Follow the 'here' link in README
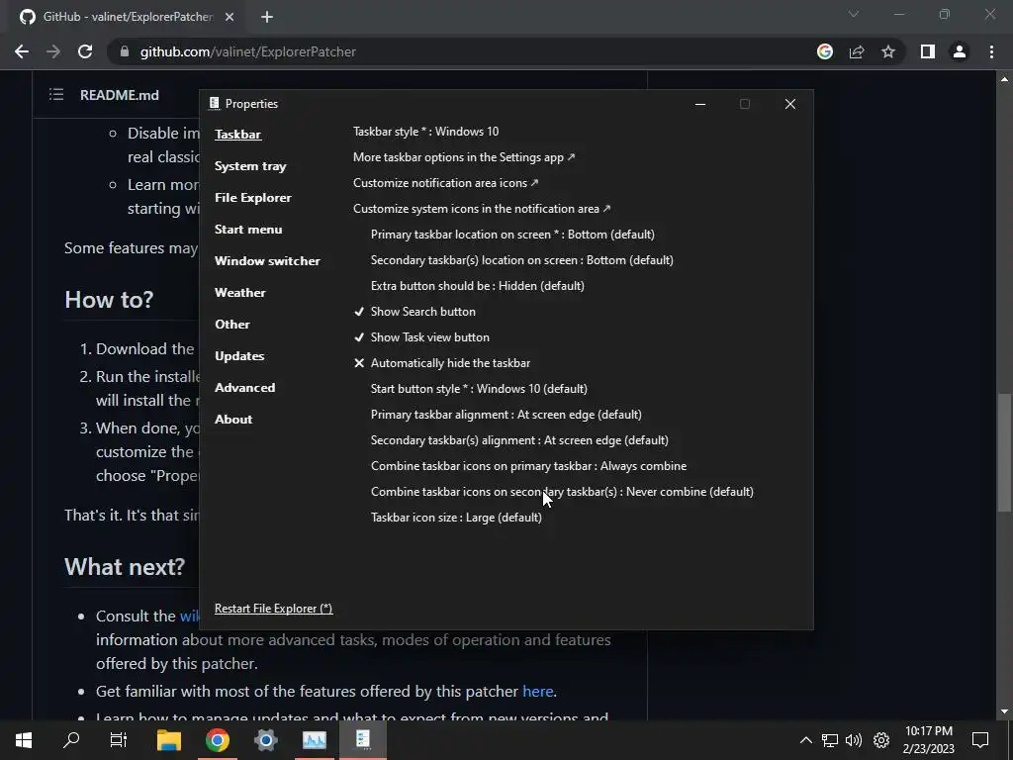 (537, 692)
